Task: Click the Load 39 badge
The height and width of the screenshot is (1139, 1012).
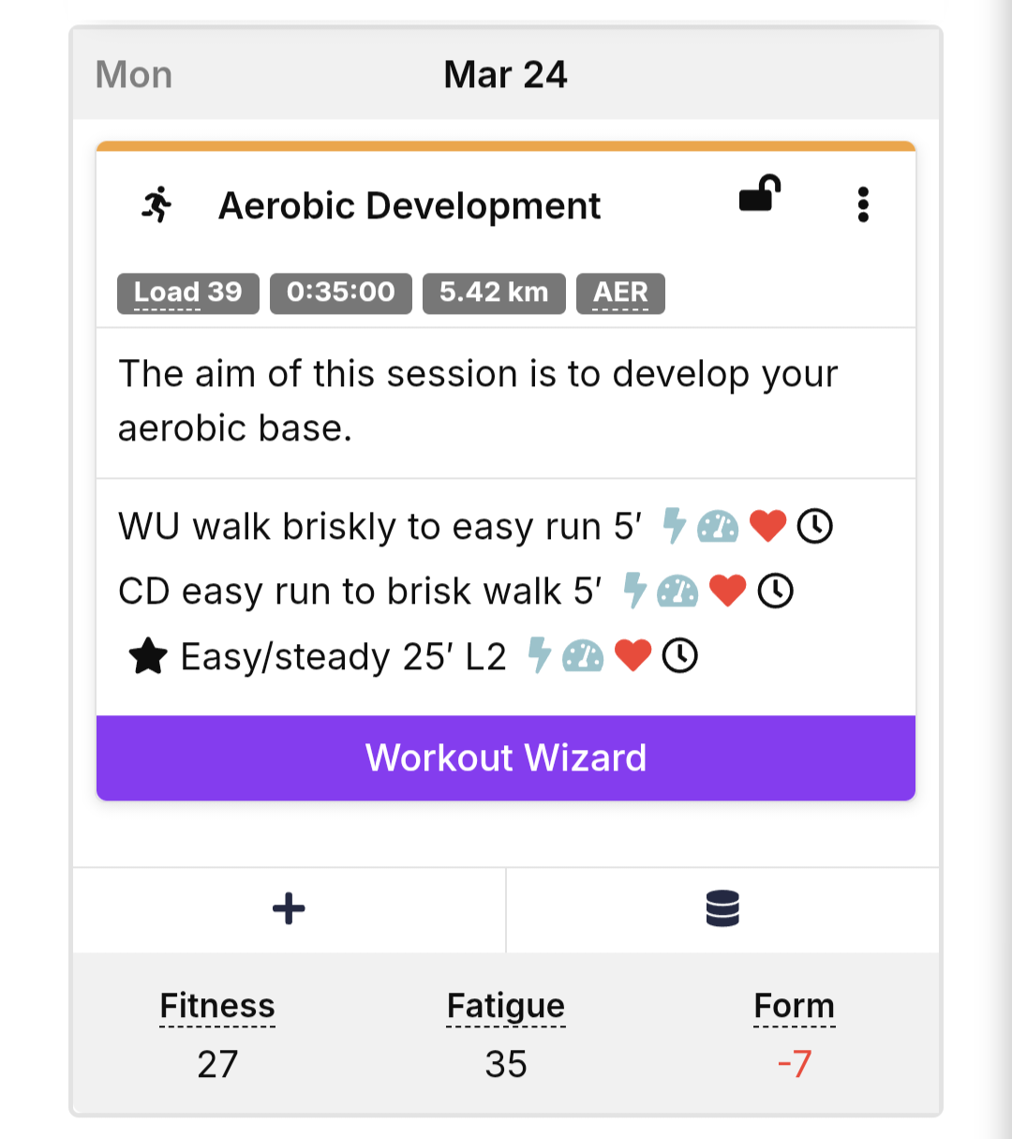Action: pyautogui.click(x=188, y=293)
